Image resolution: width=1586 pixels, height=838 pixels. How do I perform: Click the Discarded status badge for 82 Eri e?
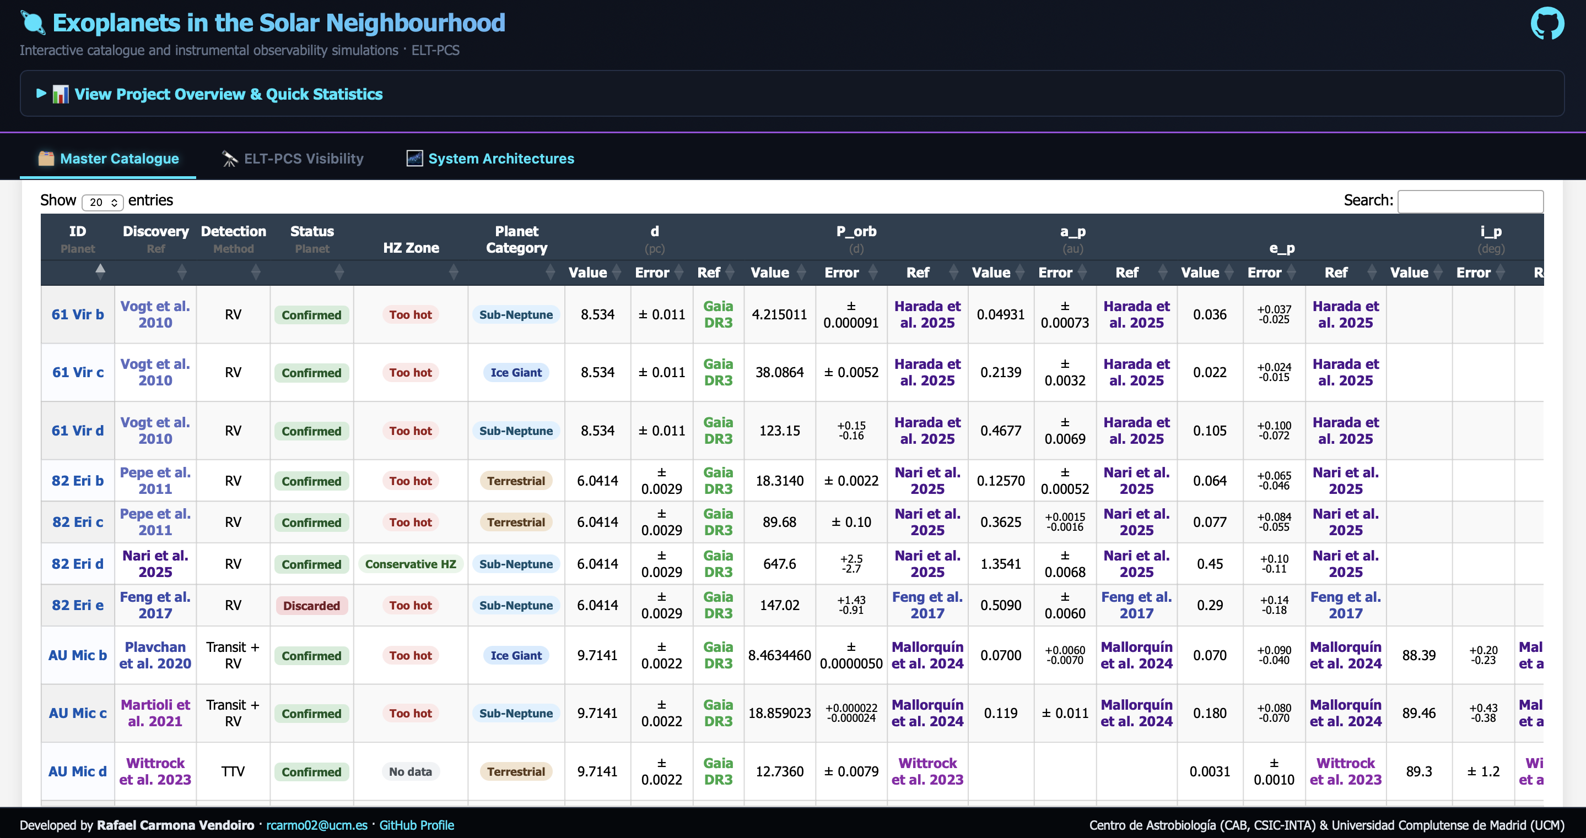coord(311,606)
